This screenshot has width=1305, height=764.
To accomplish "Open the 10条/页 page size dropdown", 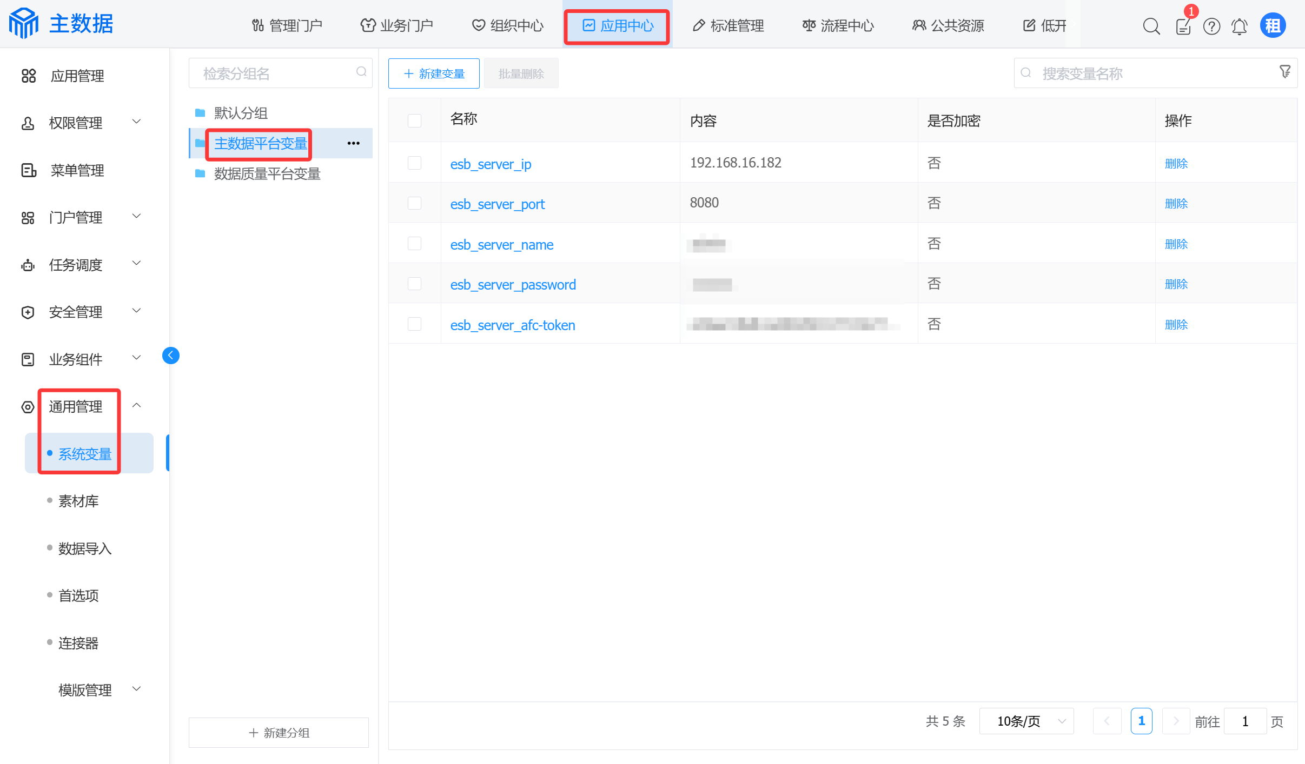I will pos(1026,721).
